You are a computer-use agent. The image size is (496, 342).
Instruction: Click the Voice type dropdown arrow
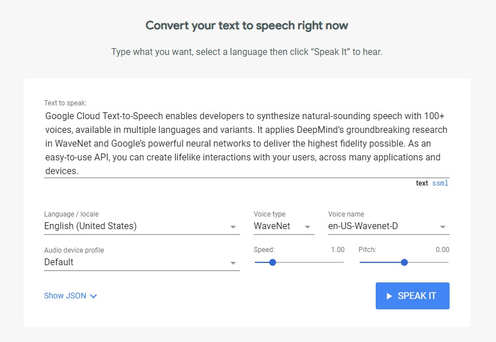click(x=308, y=227)
